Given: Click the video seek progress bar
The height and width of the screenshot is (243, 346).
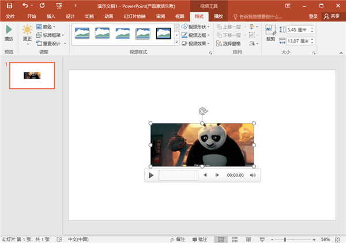Looking at the screenshot, I should [179, 175].
